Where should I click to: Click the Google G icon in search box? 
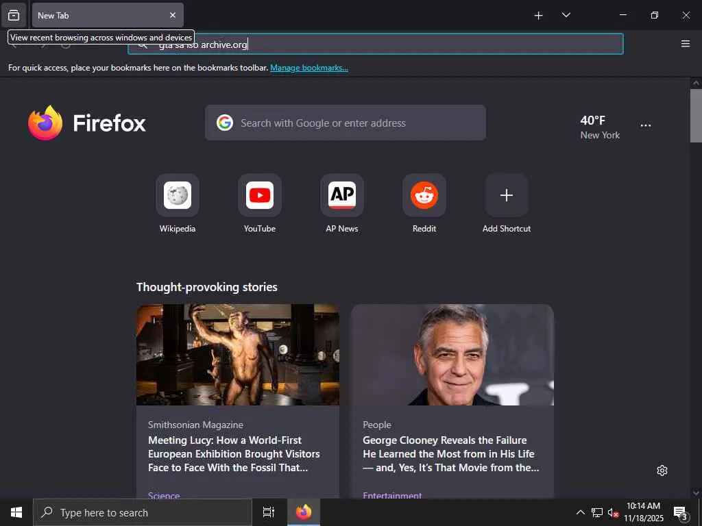coord(225,123)
